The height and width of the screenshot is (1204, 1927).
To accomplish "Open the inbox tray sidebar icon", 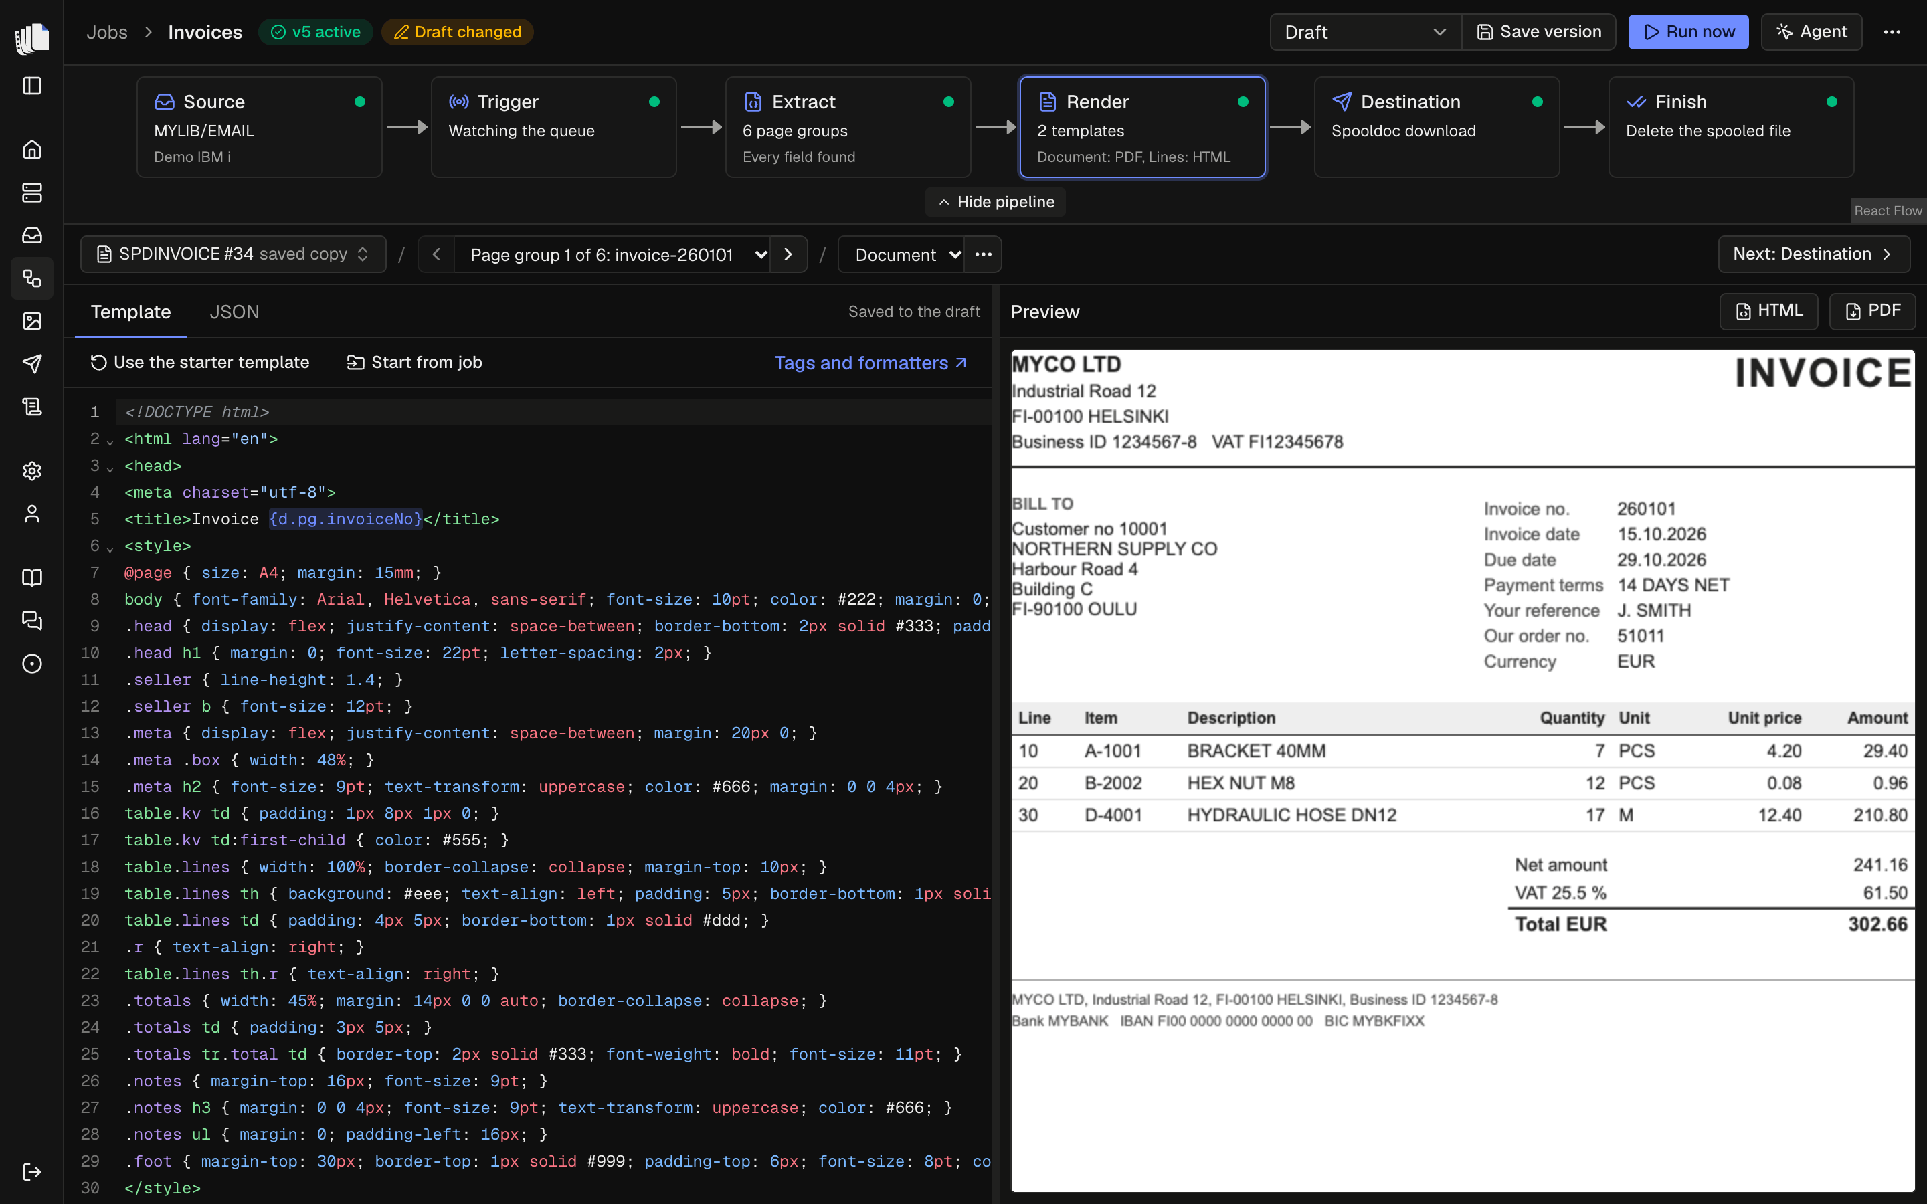I will pyautogui.click(x=32, y=235).
